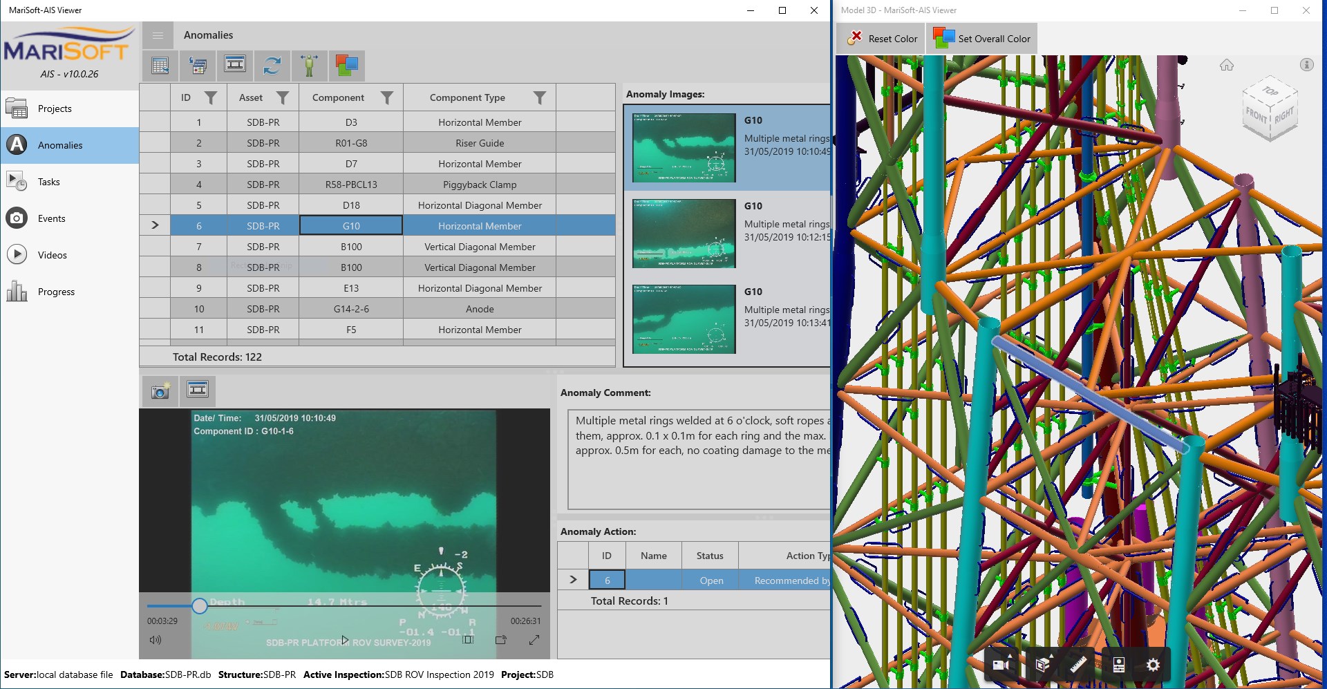Toggle the hamburger menu beside Anomalies
The height and width of the screenshot is (689, 1327).
[158, 35]
